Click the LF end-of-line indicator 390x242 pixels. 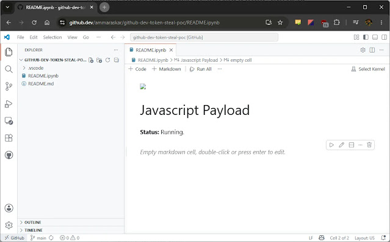[x=311, y=238]
